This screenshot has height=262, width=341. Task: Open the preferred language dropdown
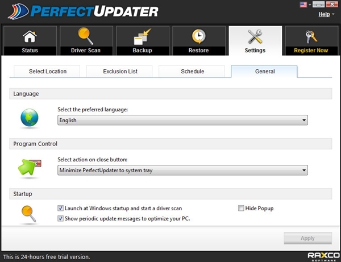[182, 120]
